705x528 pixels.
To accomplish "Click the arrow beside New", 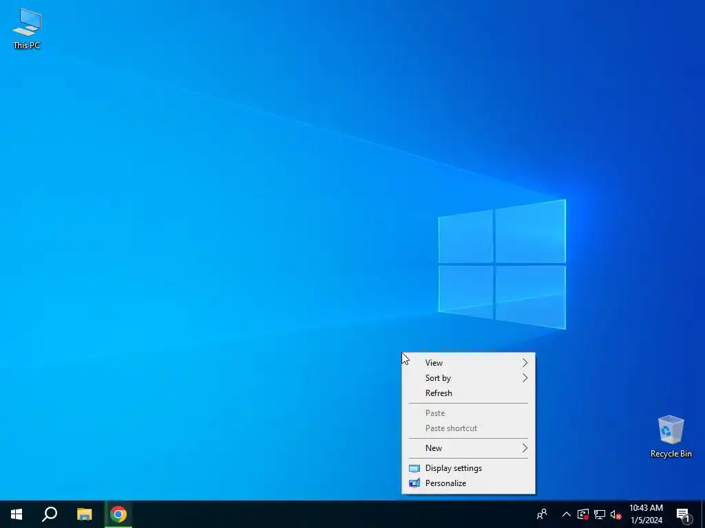I will click(525, 448).
